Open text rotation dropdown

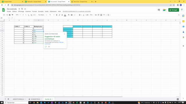pyautogui.click(x=92, y=15)
